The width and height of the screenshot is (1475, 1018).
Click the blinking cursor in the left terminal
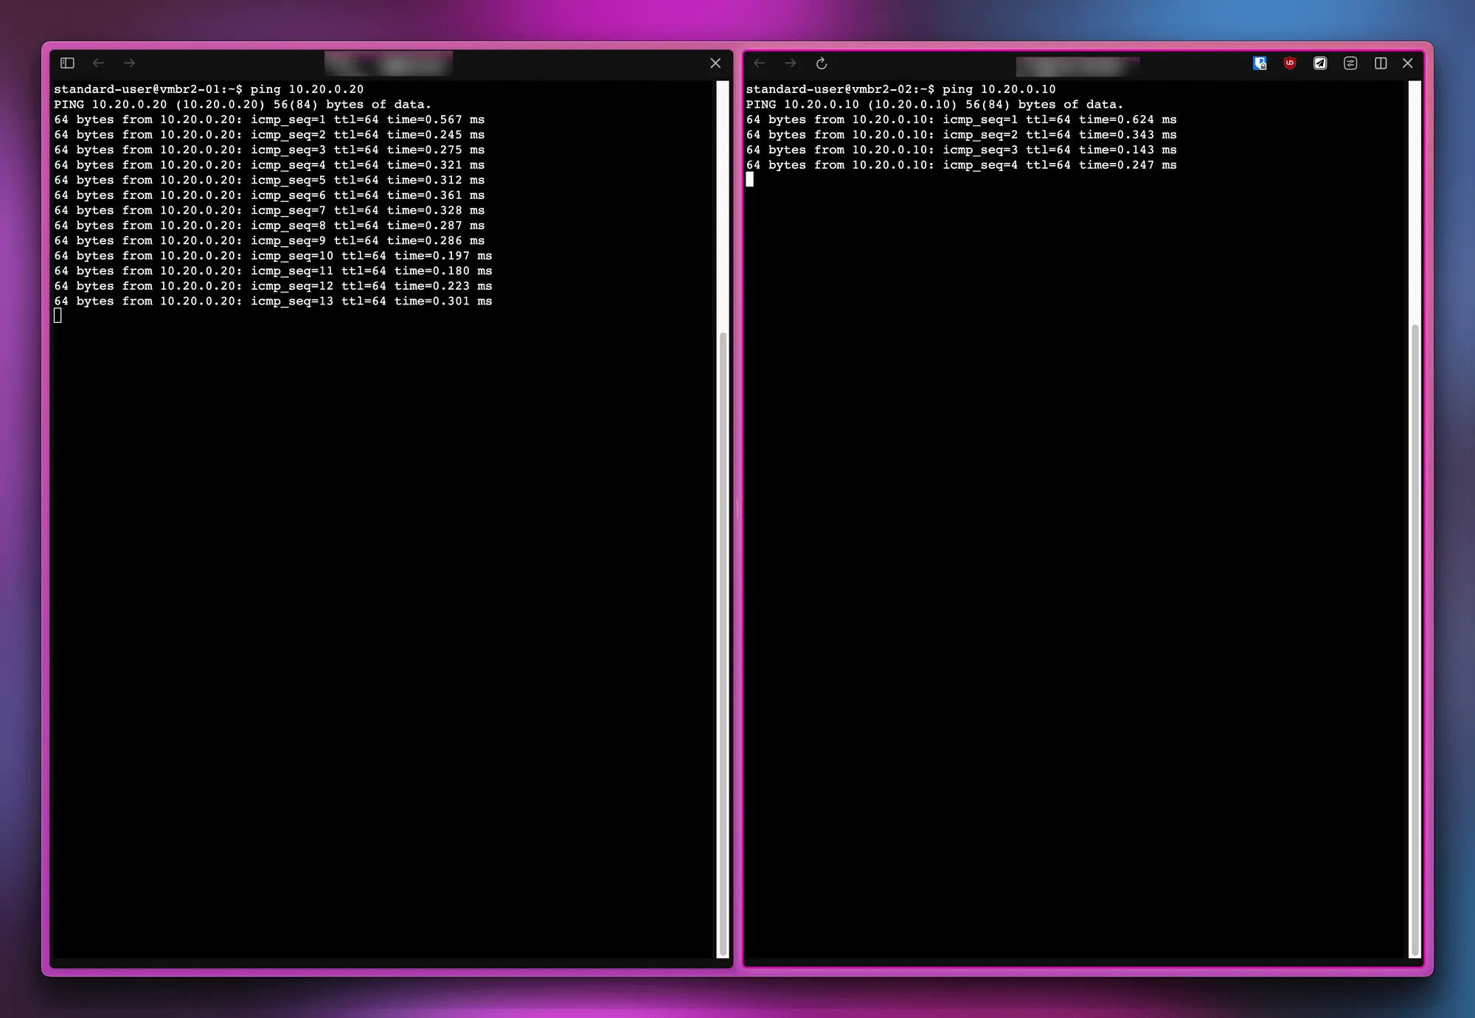[x=58, y=315]
